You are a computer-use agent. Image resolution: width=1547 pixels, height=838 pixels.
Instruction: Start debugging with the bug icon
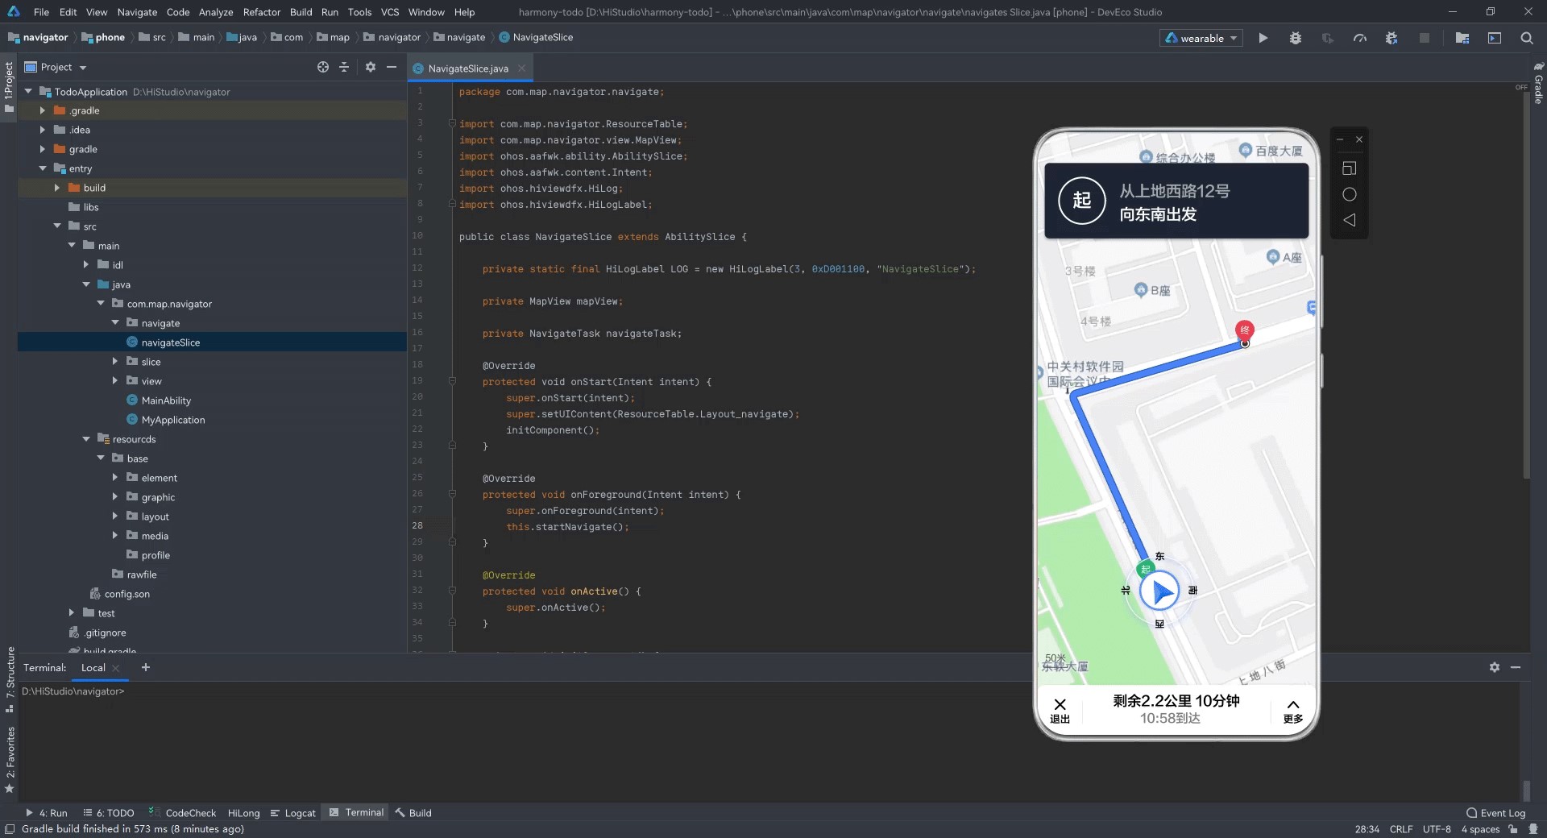(1295, 38)
